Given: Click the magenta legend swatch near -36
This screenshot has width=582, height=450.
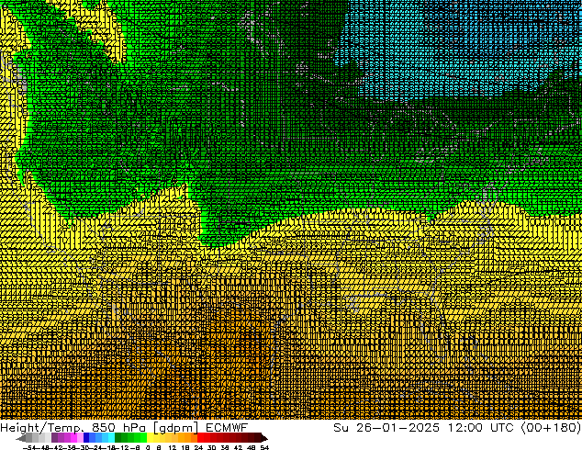Looking at the screenshot, I should (73, 438).
